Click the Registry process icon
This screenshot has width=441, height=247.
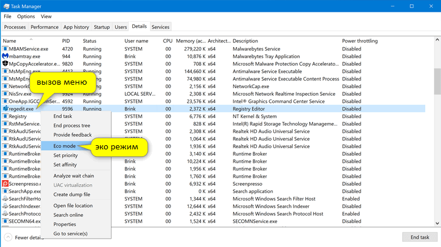click(x=5, y=116)
